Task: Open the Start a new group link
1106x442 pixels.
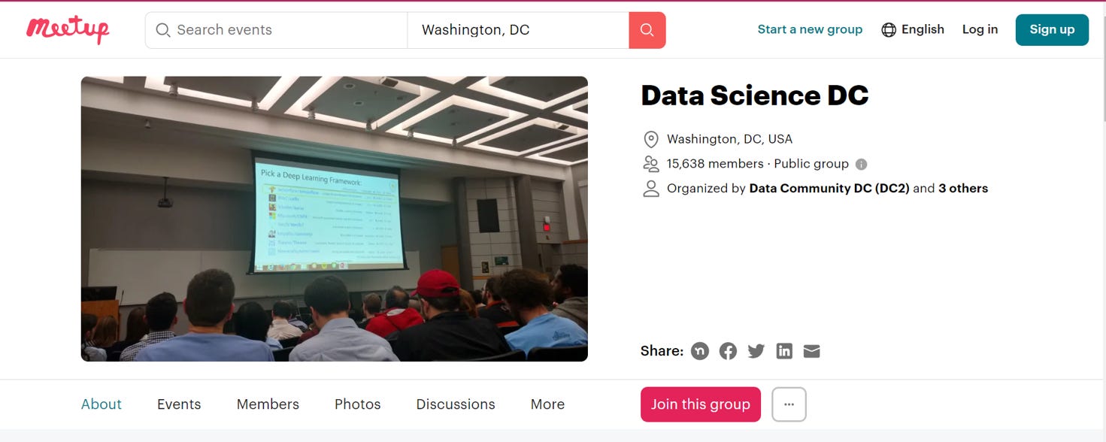Action: point(810,29)
